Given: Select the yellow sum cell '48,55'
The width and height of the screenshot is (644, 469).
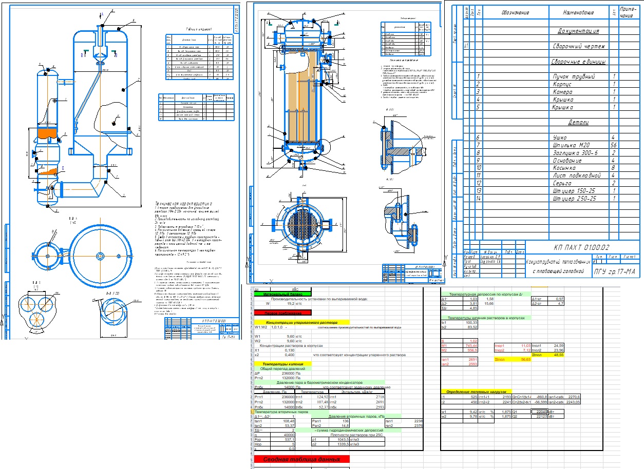Looking at the screenshot, I should 556,354.
